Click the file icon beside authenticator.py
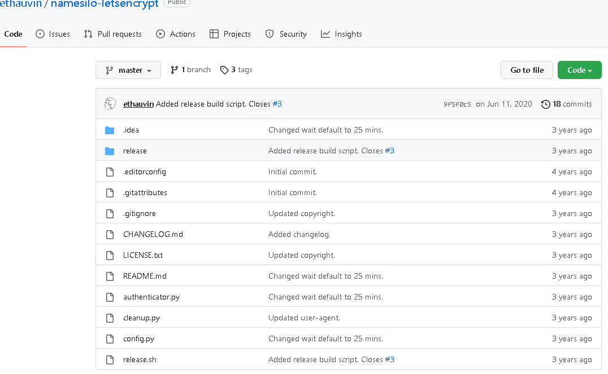Image resolution: width=608 pixels, height=374 pixels. (110, 297)
